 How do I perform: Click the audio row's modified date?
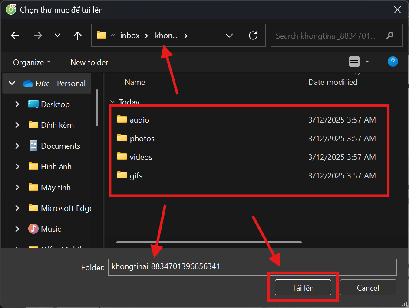(342, 120)
